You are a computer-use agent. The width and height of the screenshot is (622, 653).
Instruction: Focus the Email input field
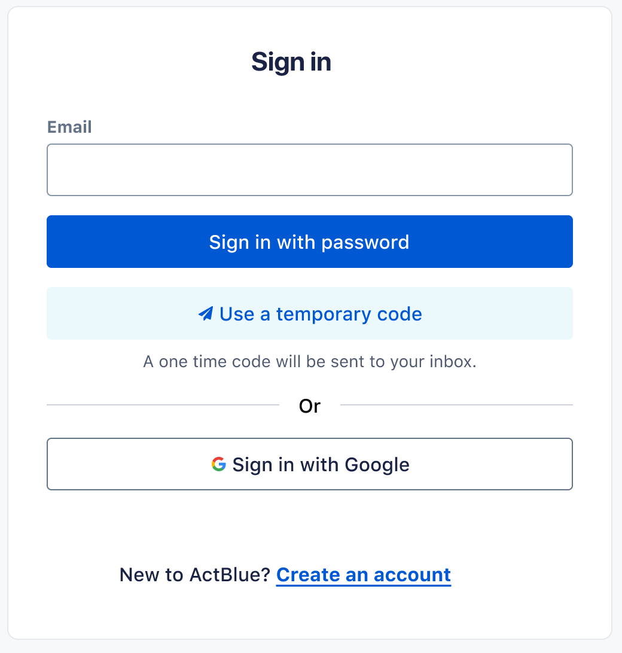[309, 170]
